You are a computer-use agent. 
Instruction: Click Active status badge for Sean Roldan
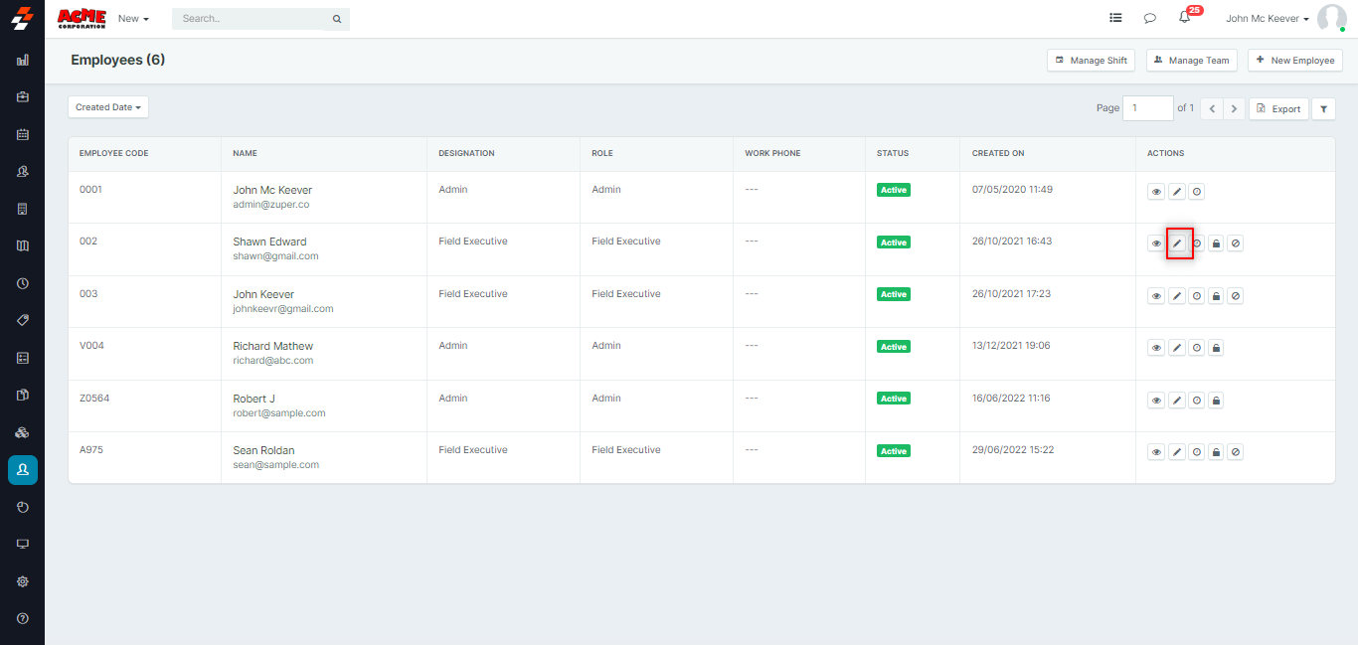(x=894, y=451)
